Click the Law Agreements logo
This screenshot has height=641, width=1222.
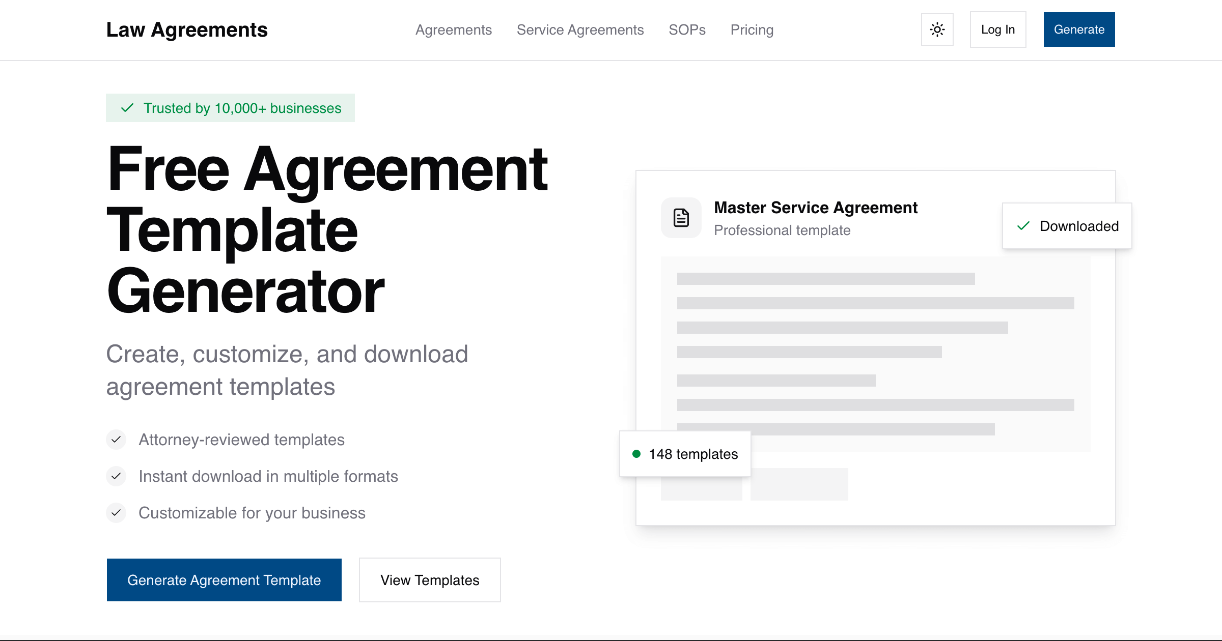pyautogui.click(x=187, y=30)
